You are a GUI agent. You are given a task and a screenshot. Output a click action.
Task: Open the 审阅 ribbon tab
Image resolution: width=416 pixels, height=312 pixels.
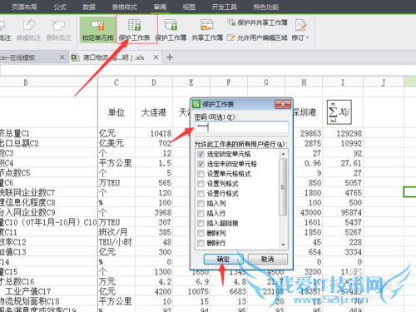click(x=160, y=7)
